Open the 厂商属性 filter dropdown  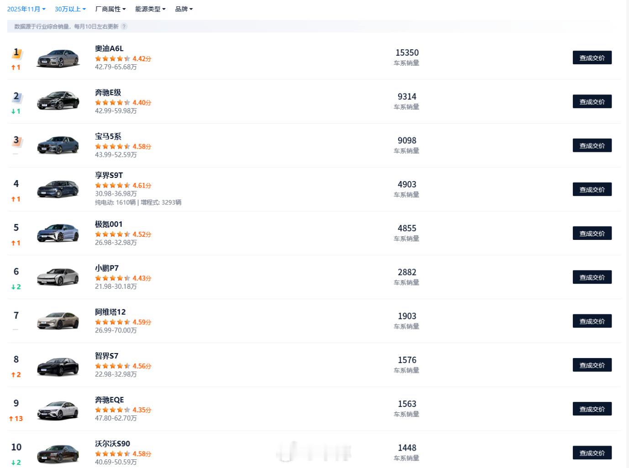[110, 9]
